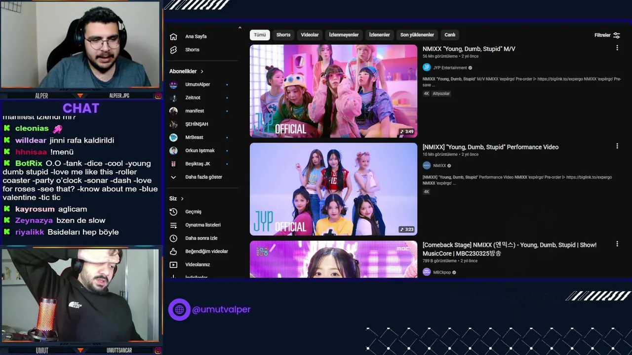Open the Shorts sidebar icon
Image resolution: width=632 pixels, height=355 pixels.
coord(173,50)
